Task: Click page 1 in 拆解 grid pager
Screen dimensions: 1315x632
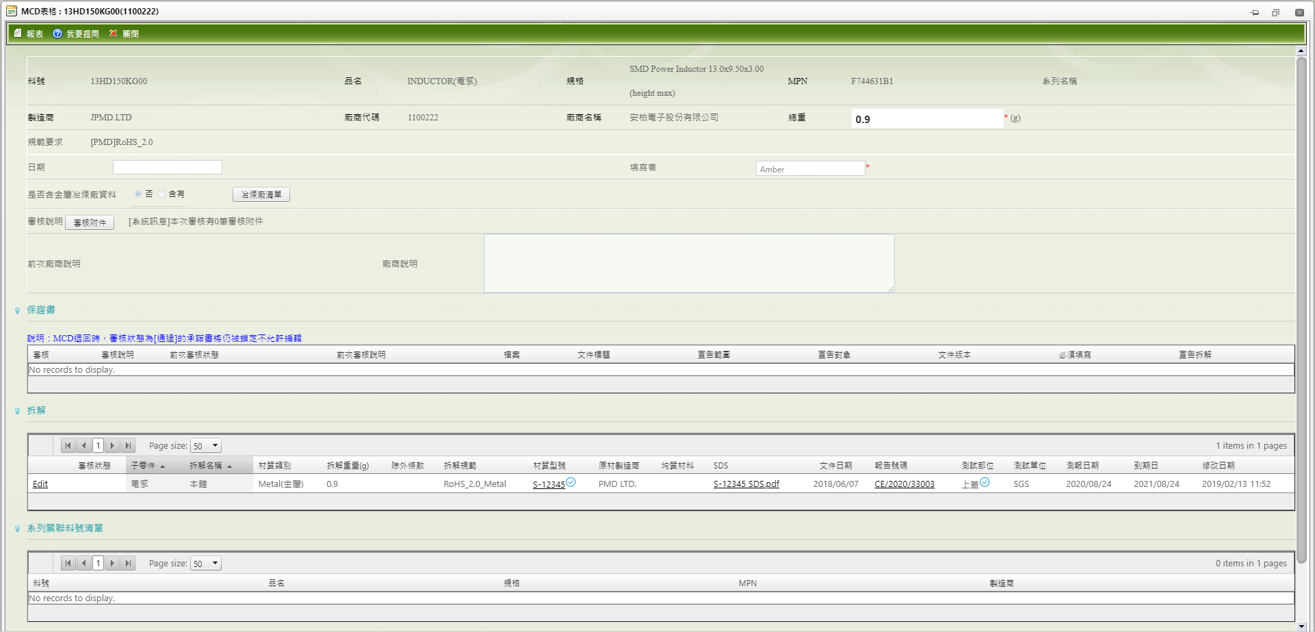Action: [99, 445]
